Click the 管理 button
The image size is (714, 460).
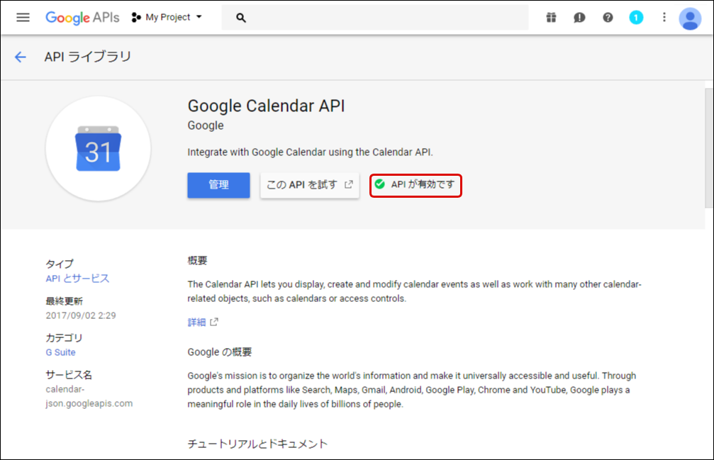pyautogui.click(x=218, y=185)
